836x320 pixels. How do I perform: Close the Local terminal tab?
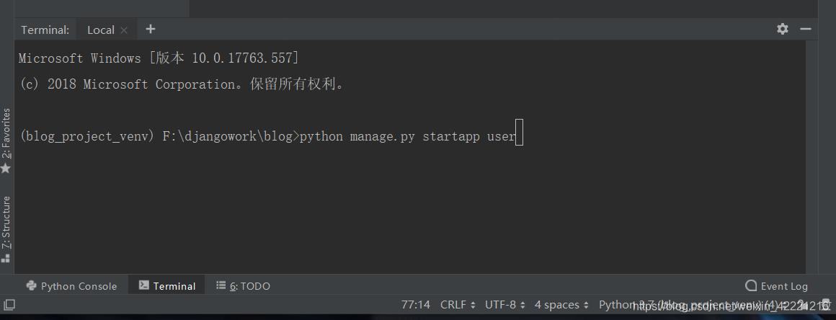click(x=124, y=30)
